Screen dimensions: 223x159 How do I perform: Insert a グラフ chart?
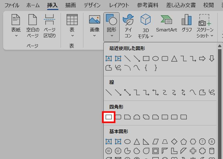click(187, 23)
